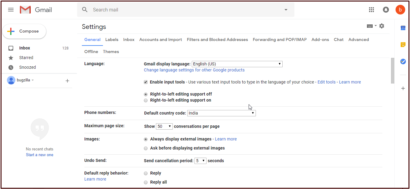Select Ask before displaying external images
Screen dimensions: 410x189
pos(146,148)
